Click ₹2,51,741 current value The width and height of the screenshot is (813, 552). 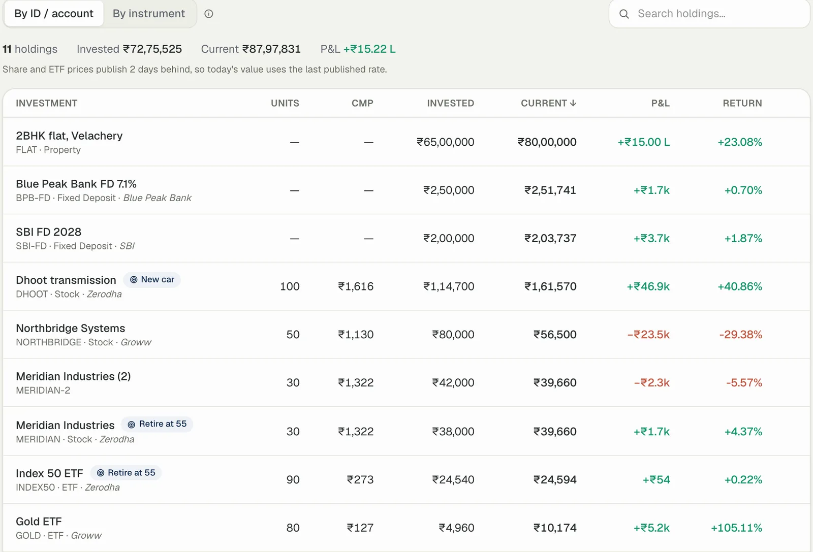coord(550,190)
